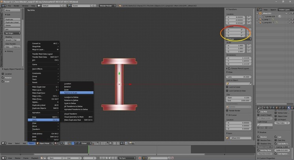The height and width of the screenshot is (160, 294).
Task: Toggle the Cast Only checkbox
Action: pos(276,140)
